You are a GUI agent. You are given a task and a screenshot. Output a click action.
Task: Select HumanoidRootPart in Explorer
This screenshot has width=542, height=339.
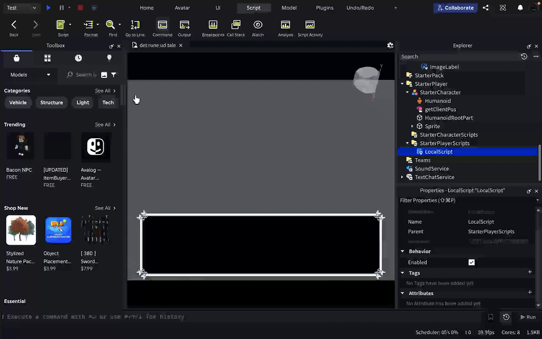[449, 118]
